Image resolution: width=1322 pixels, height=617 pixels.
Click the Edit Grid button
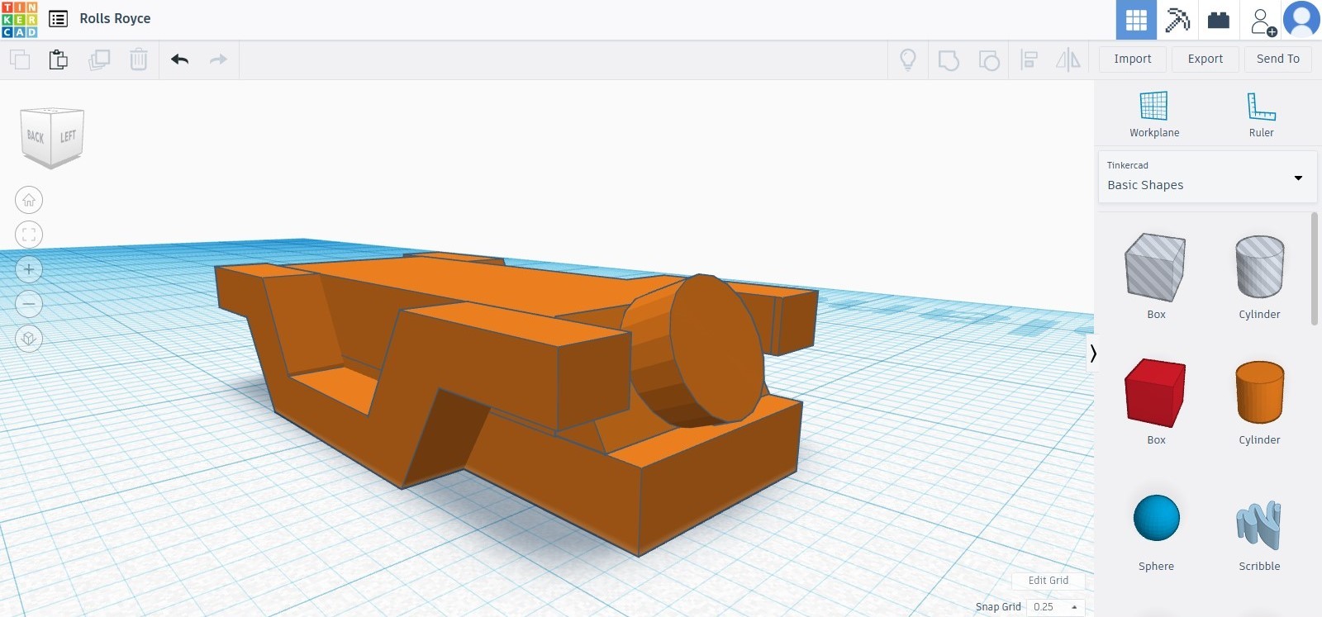(1049, 581)
